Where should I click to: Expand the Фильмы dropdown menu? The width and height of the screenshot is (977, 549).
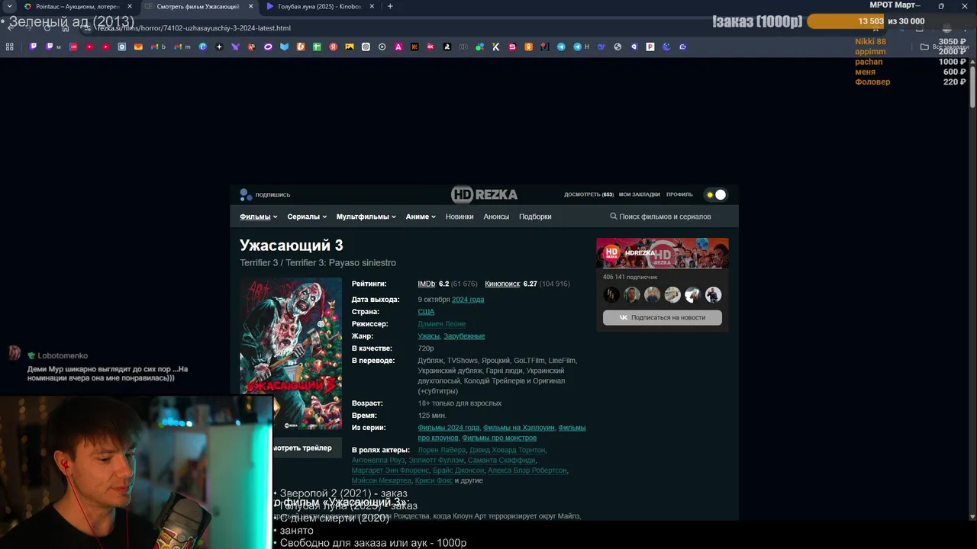coord(259,217)
